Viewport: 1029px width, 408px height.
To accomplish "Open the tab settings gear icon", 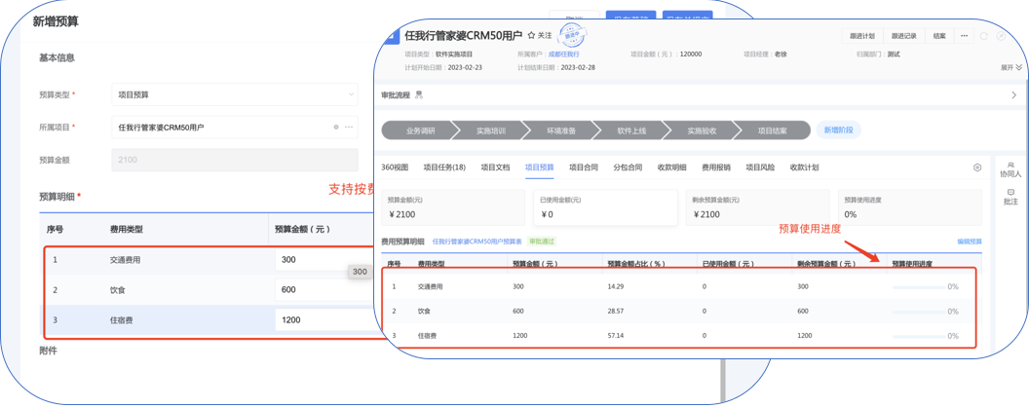I will (977, 167).
